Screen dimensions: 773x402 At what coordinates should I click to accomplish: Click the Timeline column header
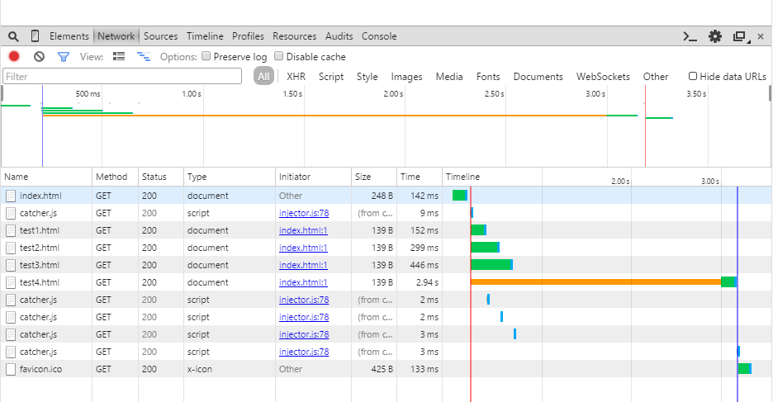462,177
